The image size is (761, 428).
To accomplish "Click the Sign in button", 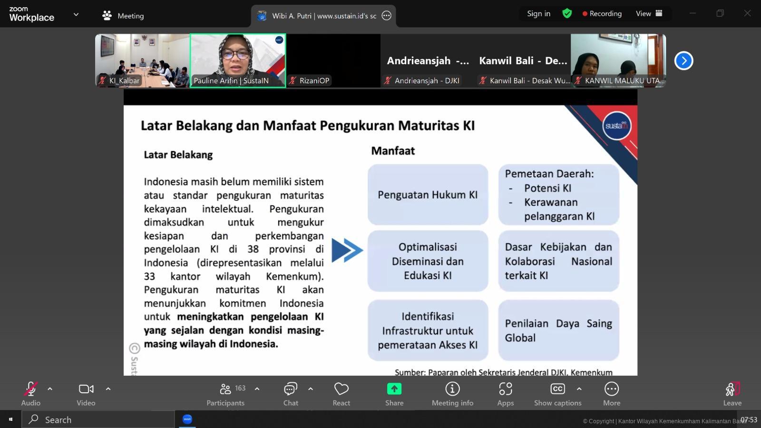I will pos(538,13).
